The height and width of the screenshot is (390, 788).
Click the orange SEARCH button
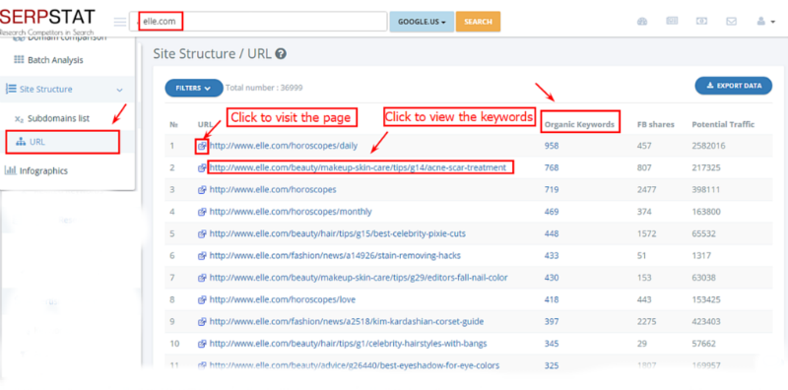click(x=478, y=22)
